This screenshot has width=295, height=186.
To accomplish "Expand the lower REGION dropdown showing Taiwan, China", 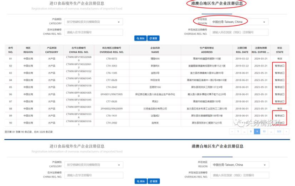I will click(x=240, y=165).
